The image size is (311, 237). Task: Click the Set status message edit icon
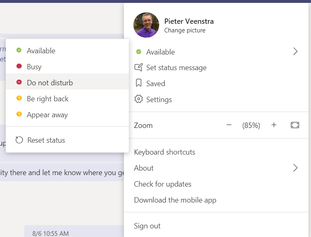pos(138,67)
